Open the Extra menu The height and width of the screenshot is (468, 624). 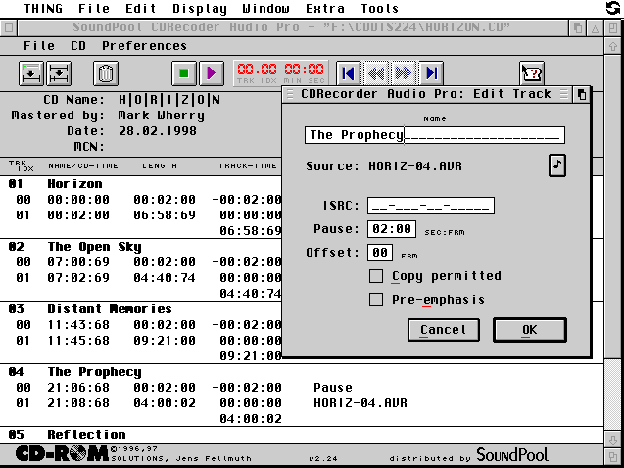point(325,9)
